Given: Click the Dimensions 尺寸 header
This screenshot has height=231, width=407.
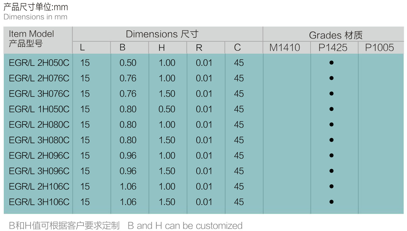Looking at the screenshot, I should (x=162, y=34).
